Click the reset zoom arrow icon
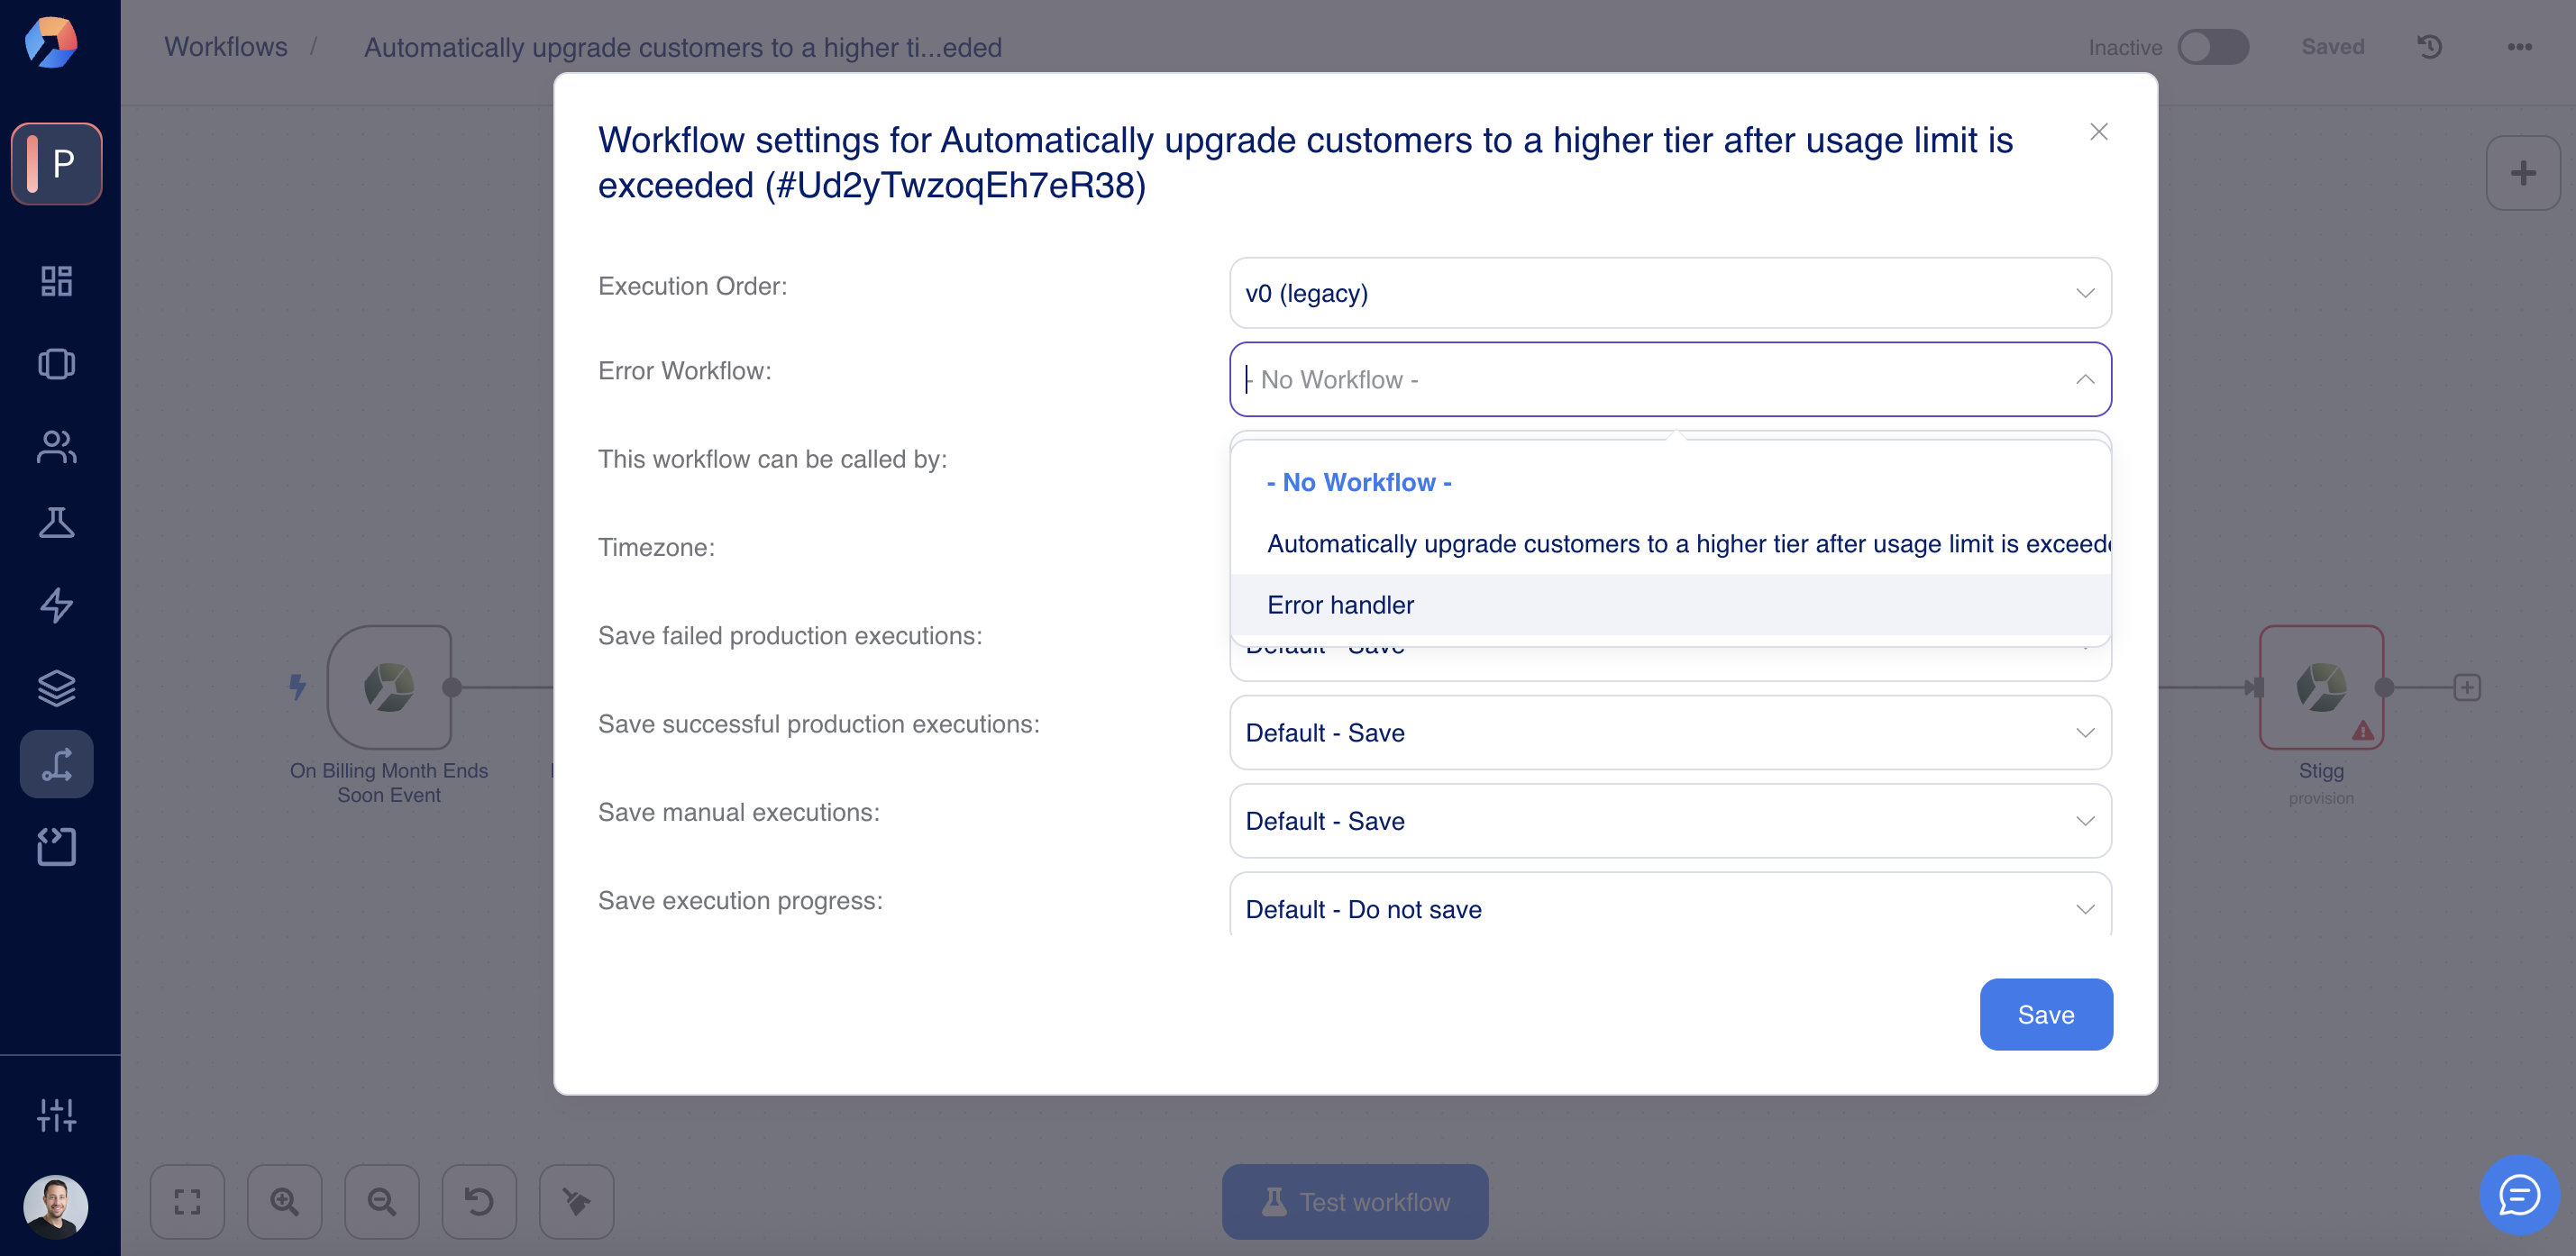The image size is (2576, 1256). [479, 1201]
